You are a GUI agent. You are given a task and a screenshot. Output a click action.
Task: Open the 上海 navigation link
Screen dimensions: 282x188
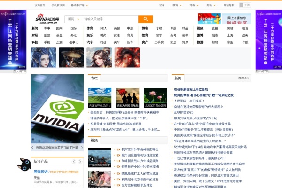click(230, 35)
